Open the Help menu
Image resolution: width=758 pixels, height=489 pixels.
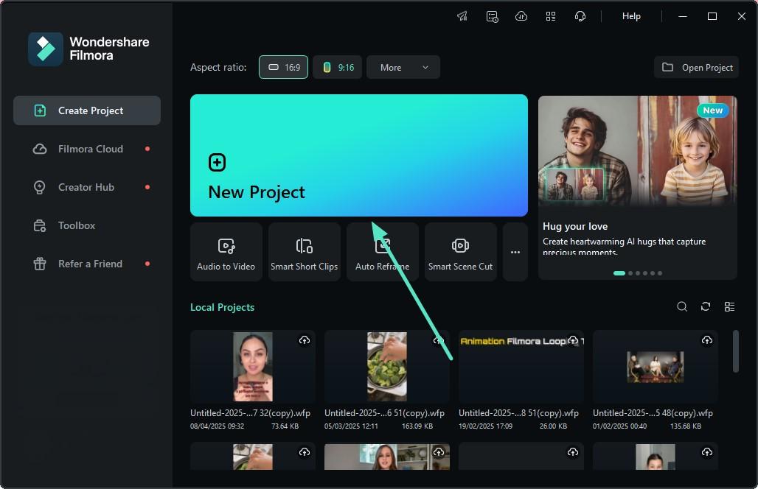click(x=631, y=16)
